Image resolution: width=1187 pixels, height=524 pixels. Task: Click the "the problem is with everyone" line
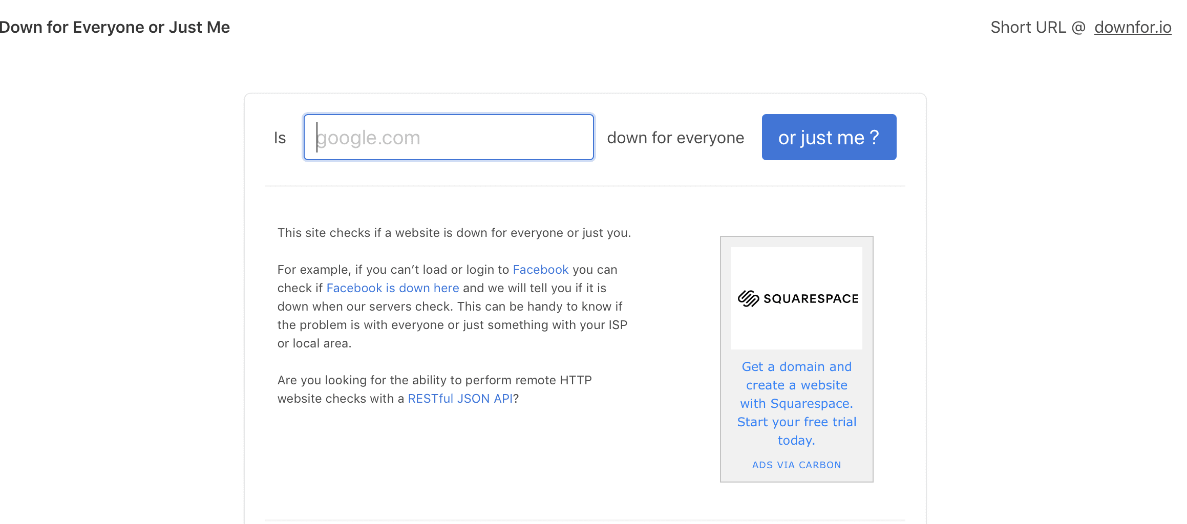click(453, 325)
